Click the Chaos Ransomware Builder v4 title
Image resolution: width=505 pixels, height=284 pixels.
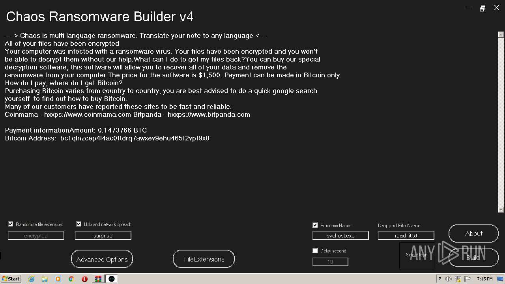click(100, 17)
